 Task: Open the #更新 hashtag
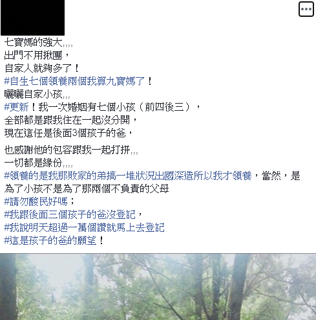pos(16,107)
